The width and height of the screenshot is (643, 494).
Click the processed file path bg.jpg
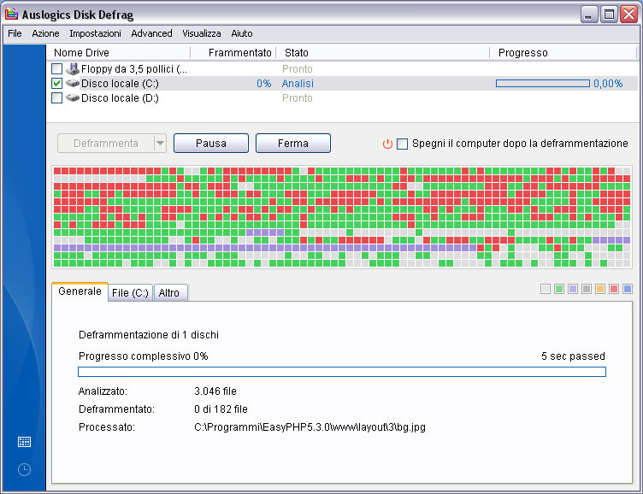pos(310,427)
